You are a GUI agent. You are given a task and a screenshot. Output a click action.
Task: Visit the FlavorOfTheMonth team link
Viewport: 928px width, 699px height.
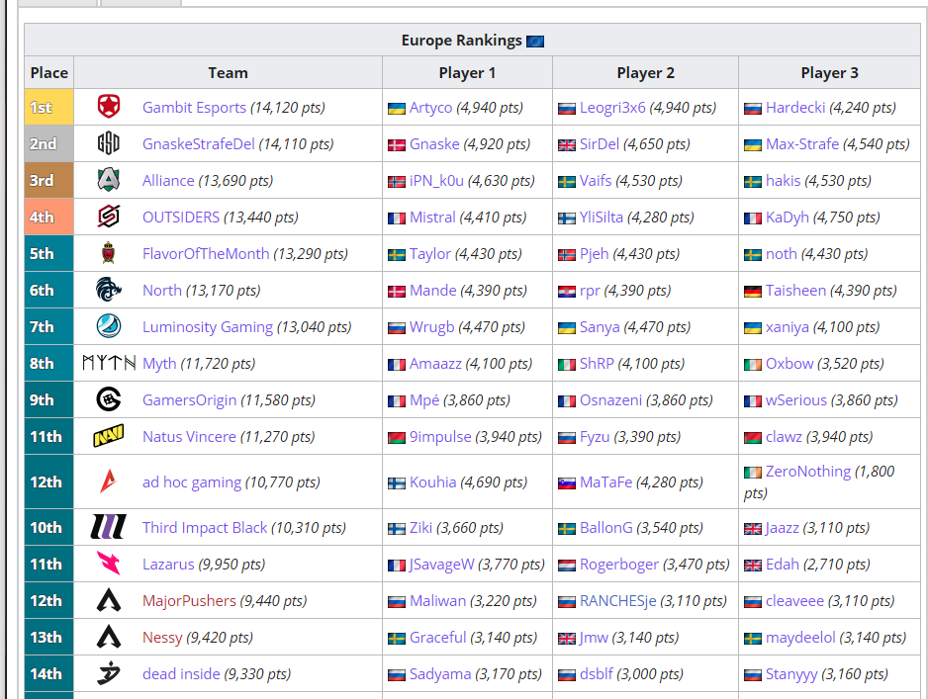[206, 254]
